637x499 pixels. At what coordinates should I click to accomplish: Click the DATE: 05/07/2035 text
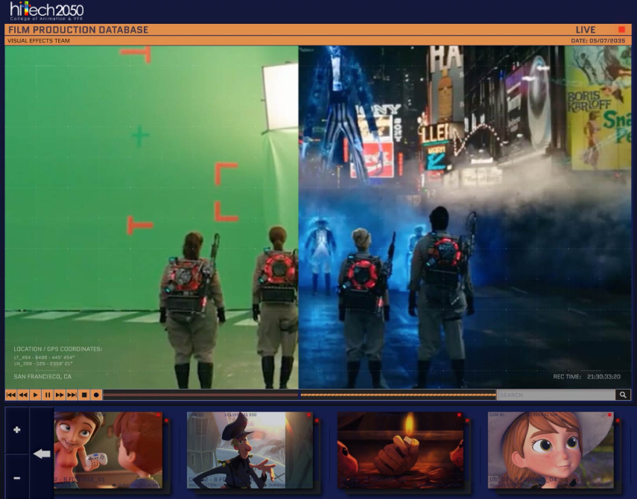pyautogui.click(x=598, y=41)
